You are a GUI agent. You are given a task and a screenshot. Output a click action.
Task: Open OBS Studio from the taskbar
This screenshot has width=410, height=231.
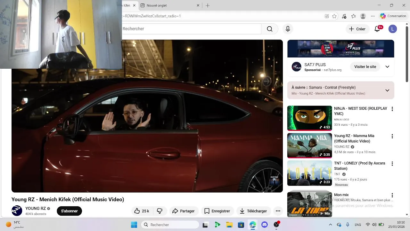(x=276, y=225)
